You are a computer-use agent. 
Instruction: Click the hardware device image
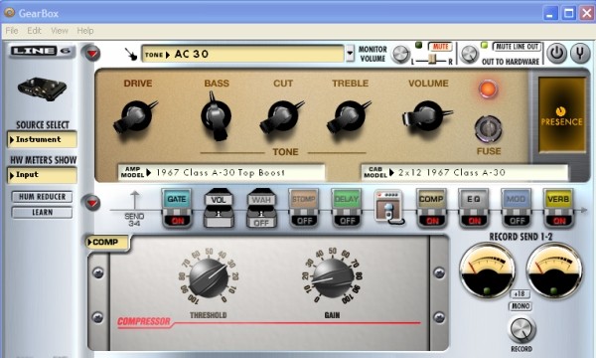click(42, 89)
